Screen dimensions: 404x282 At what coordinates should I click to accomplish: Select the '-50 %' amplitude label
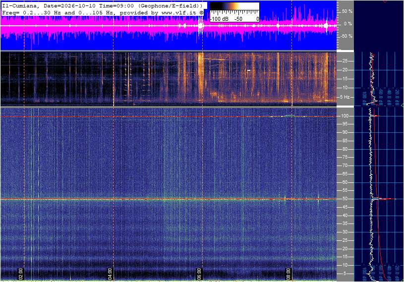tap(346, 36)
